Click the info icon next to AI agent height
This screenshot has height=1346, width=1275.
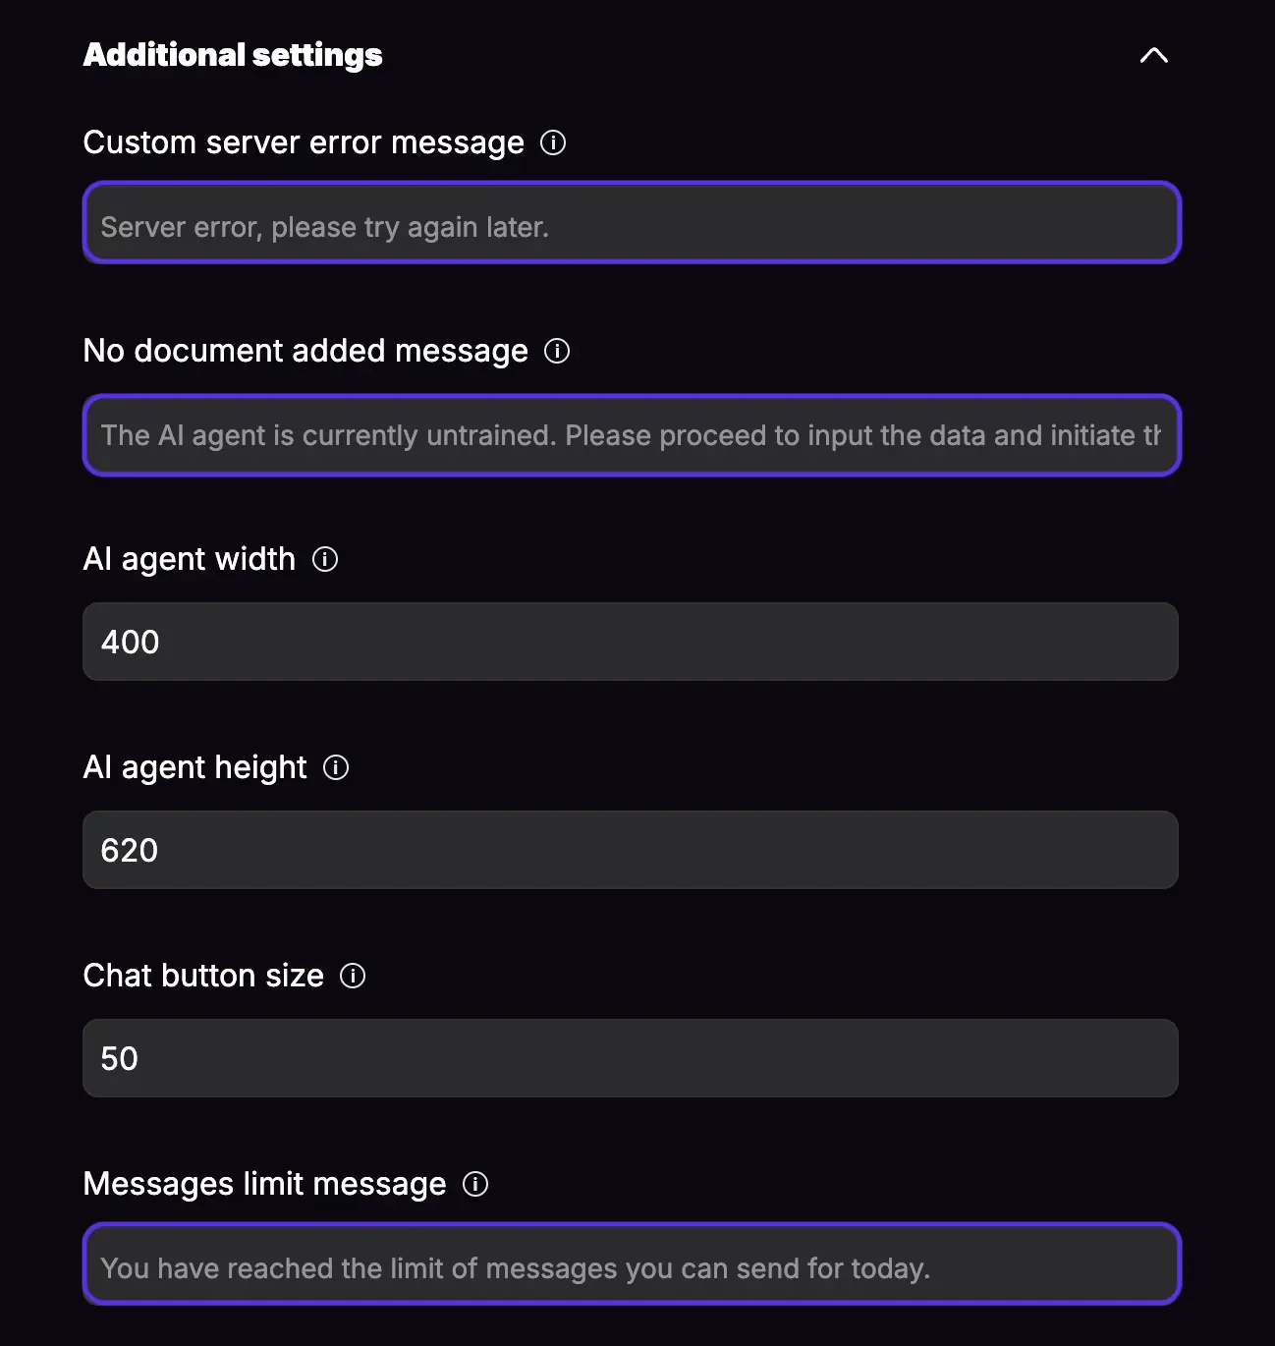tap(336, 767)
